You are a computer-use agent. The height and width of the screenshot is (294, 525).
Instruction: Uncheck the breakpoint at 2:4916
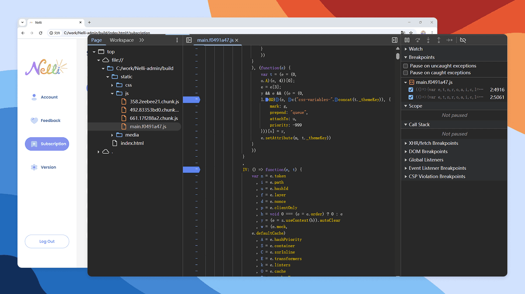(410, 90)
